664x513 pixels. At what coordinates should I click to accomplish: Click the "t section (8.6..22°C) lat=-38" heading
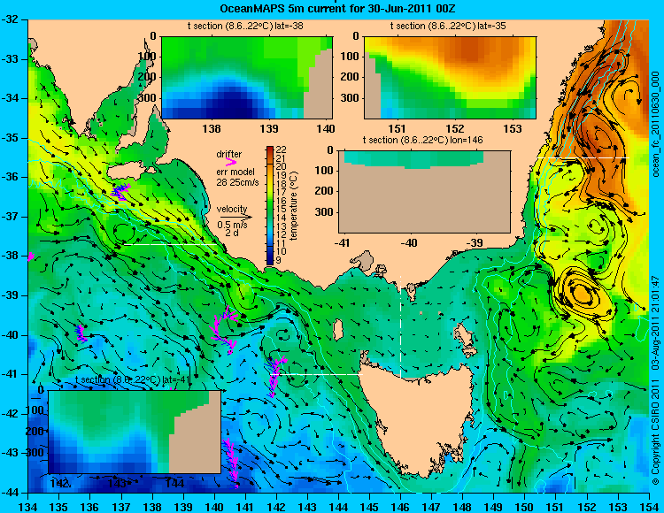pyautogui.click(x=245, y=27)
